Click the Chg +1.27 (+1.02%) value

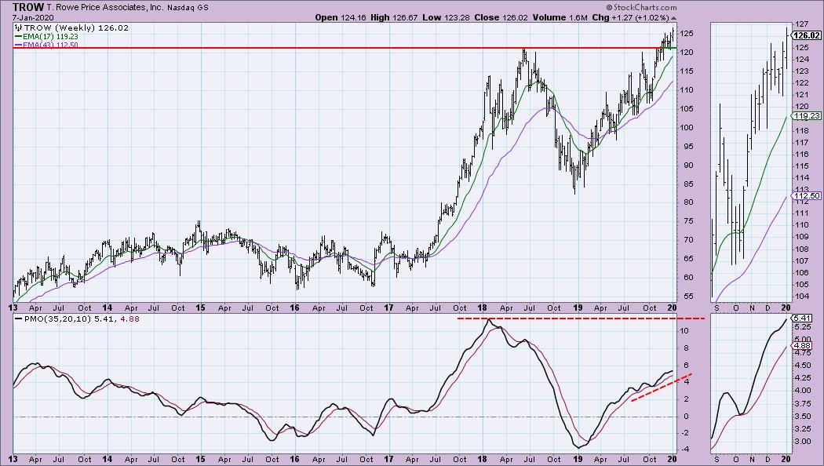pos(631,17)
